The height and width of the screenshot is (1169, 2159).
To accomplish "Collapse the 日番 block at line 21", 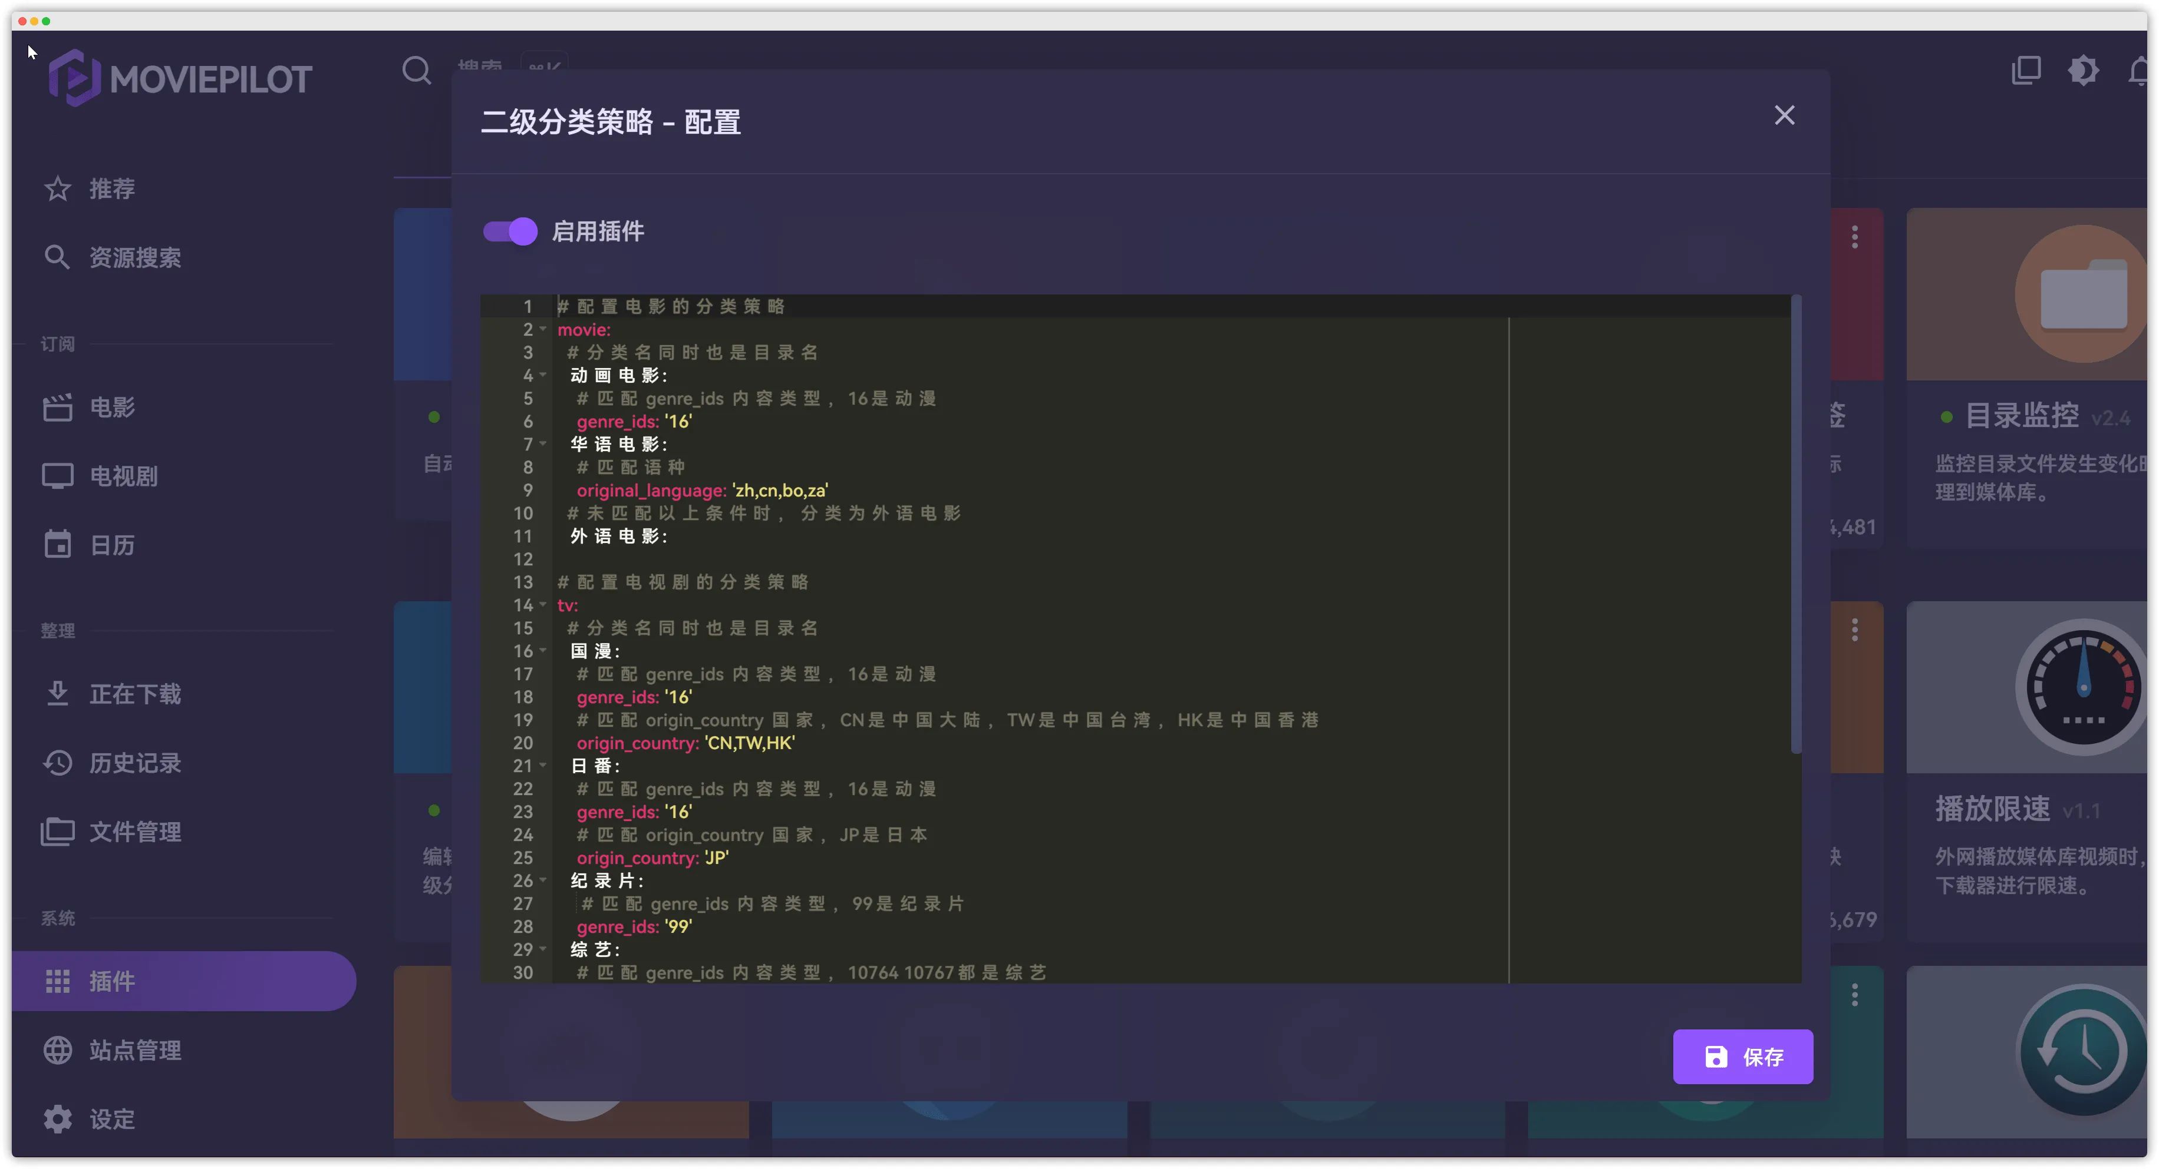I will 543,766.
